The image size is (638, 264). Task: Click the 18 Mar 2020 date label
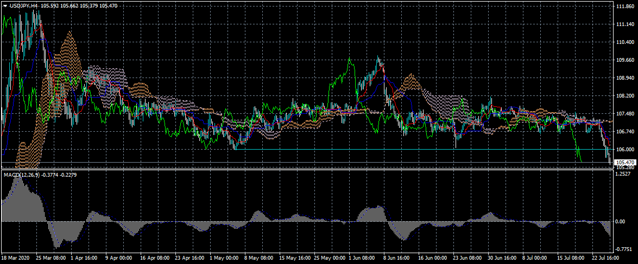15,259
